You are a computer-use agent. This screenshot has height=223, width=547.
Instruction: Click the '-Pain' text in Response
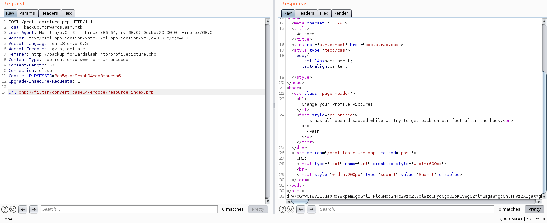(x=313, y=131)
